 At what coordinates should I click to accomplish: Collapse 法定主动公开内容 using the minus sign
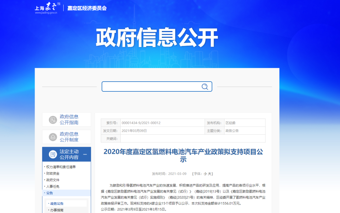[x=85, y=154]
